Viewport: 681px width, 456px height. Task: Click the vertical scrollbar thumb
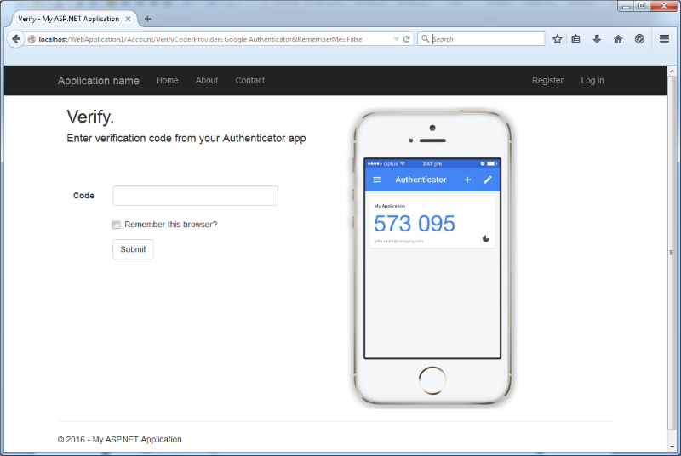tap(672, 253)
